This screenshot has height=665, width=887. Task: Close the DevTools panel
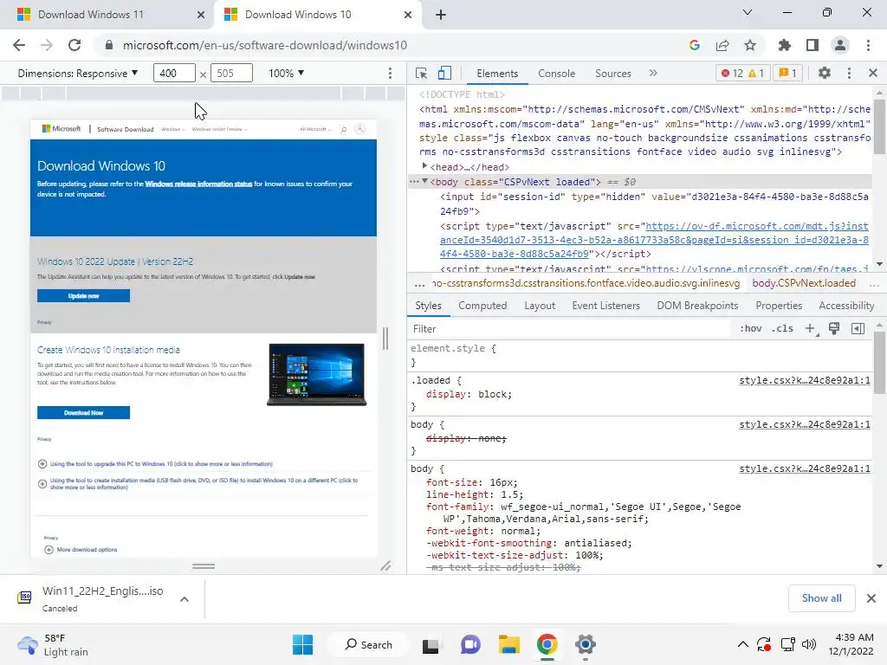coord(873,73)
